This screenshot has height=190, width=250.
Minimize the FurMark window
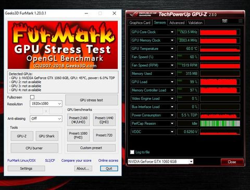click(x=86, y=14)
